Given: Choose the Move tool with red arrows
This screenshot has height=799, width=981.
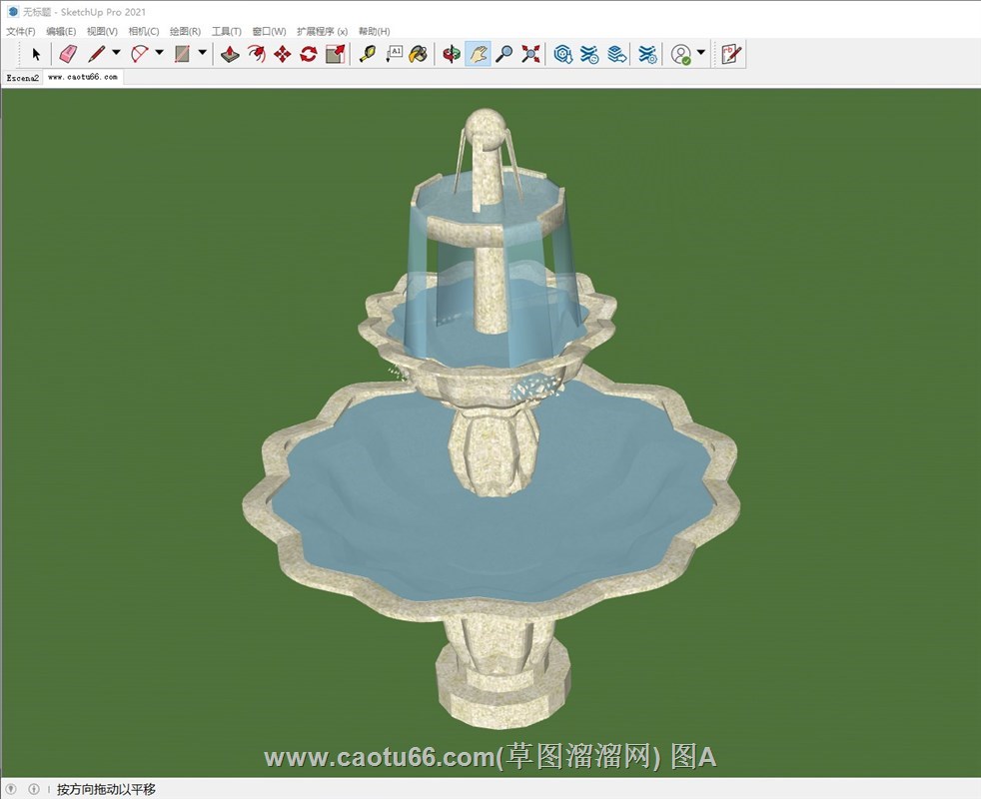Looking at the screenshot, I should [283, 54].
